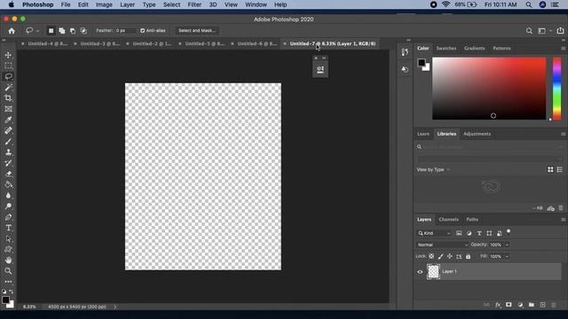Create a new layer icon
This screenshot has width=568, height=319.
pos(542,305)
